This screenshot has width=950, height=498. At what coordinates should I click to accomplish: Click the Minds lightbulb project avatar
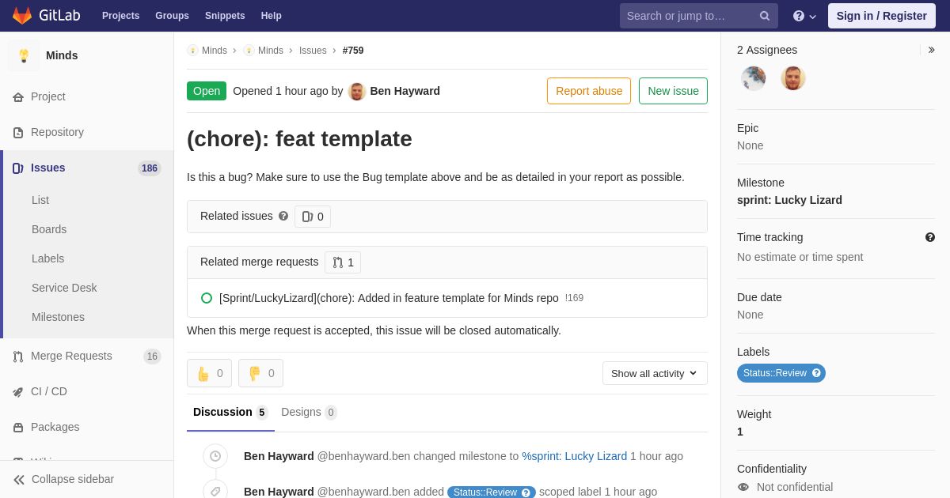coord(24,55)
